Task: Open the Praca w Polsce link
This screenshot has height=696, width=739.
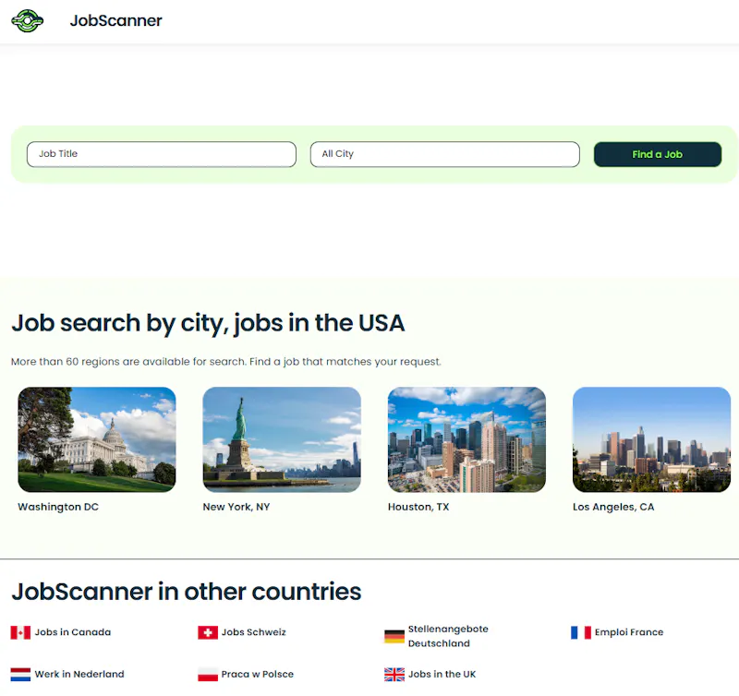Action: [x=258, y=675]
